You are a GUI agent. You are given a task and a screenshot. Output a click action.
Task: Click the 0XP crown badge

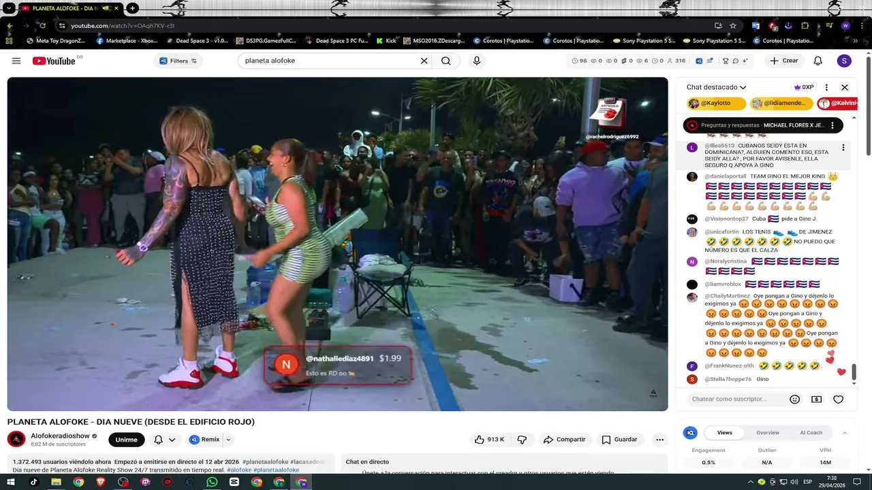804,87
